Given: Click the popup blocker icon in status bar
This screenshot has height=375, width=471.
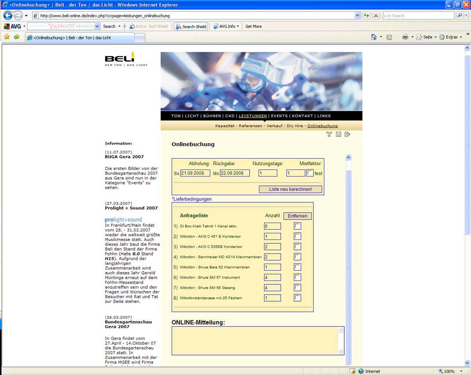Looking at the screenshot, I should point(352,371).
